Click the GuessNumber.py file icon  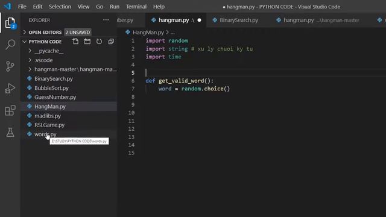(x=30, y=97)
